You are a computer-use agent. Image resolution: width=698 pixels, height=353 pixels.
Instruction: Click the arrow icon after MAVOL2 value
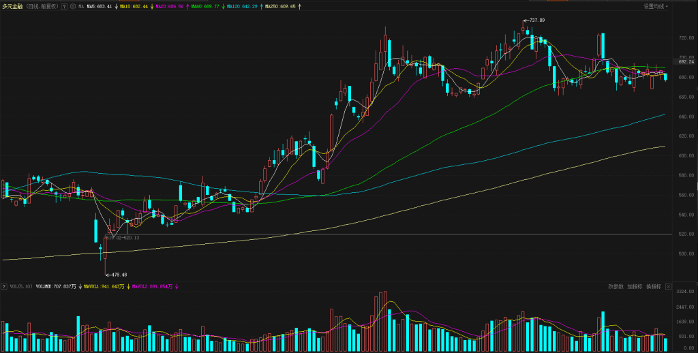tap(177, 287)
